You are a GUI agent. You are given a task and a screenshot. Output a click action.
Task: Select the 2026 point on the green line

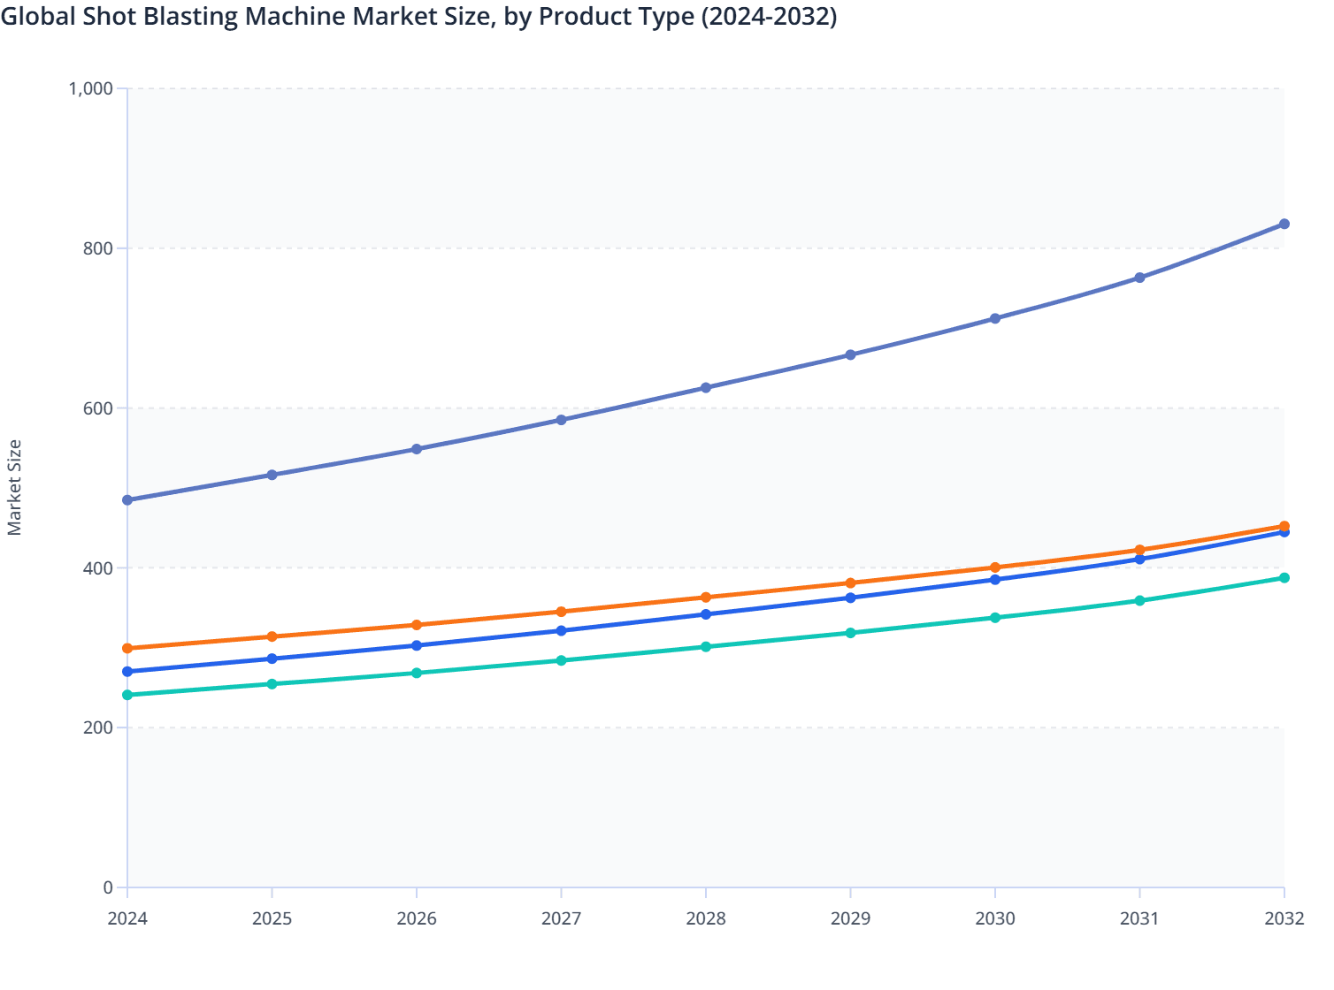pyautogui.click(x=416, y=674)
